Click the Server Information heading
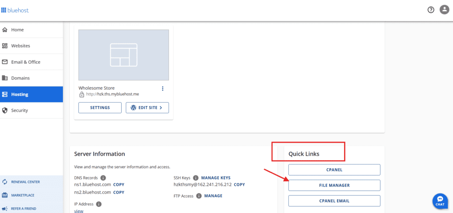 pos(100,154)
